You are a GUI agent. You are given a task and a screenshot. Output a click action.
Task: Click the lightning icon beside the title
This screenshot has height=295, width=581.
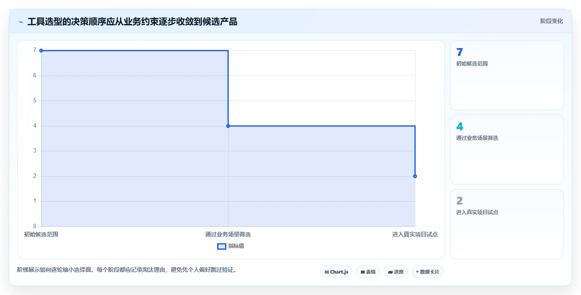coord(21,22)
